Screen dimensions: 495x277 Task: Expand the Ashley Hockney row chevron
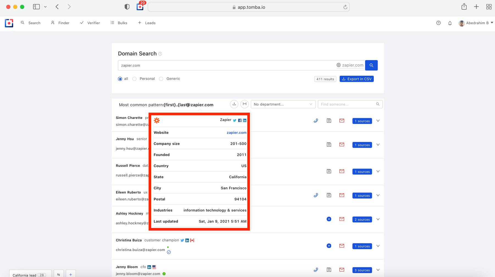(378, 219)
